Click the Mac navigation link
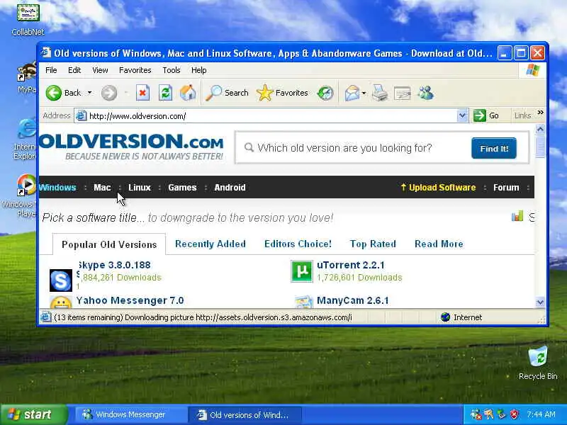Viewport: 567px width, 425px height. (102, 188)
